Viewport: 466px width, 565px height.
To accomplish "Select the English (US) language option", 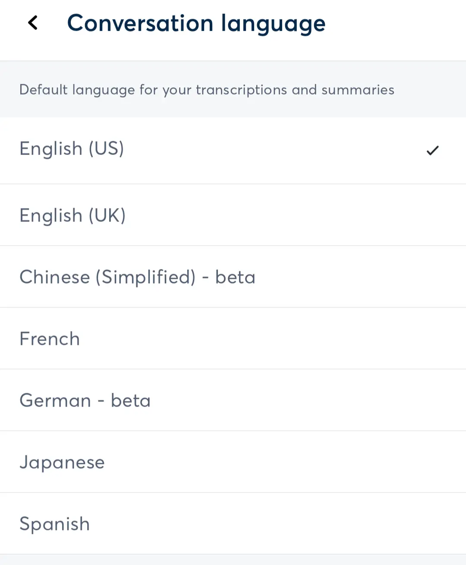I will pyautogui.click(x=233, y=151).
